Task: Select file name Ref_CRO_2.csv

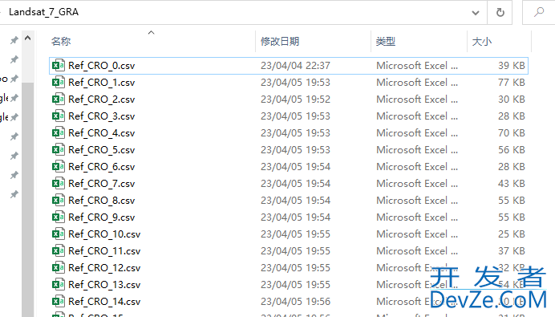Action: (102, 100)
